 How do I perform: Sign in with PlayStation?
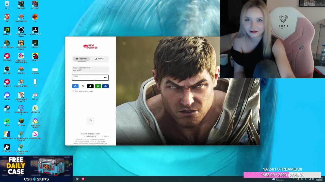[105, 86]
